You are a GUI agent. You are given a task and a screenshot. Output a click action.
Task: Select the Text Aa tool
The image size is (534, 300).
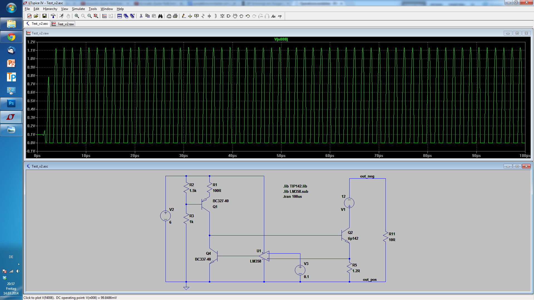pos(273,16)
